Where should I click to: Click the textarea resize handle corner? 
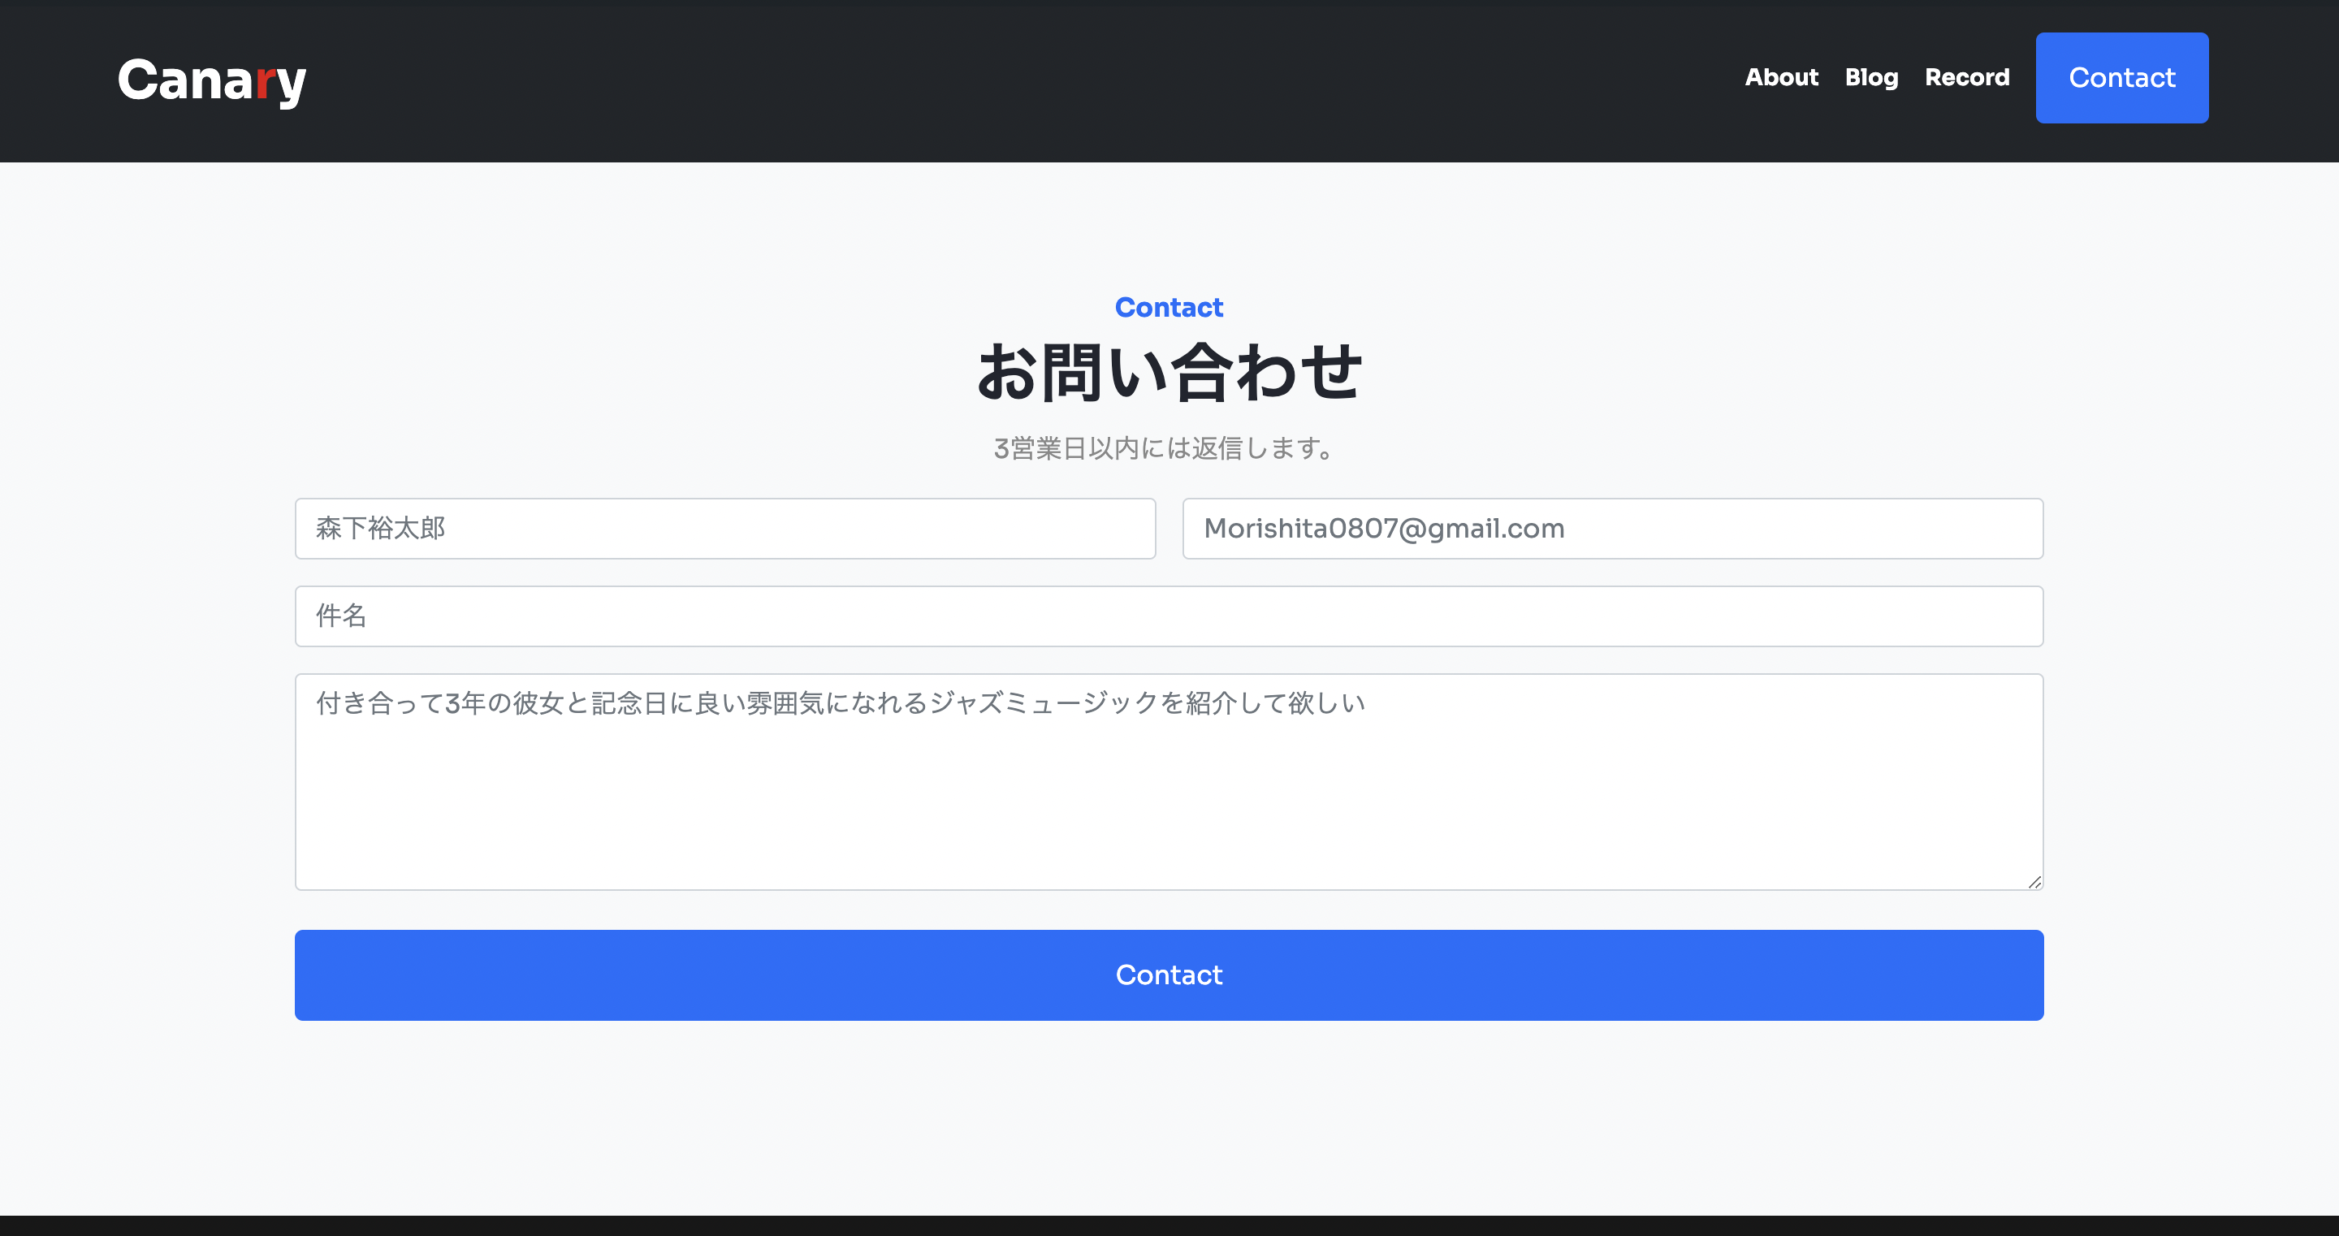(x=2034, y=882)
